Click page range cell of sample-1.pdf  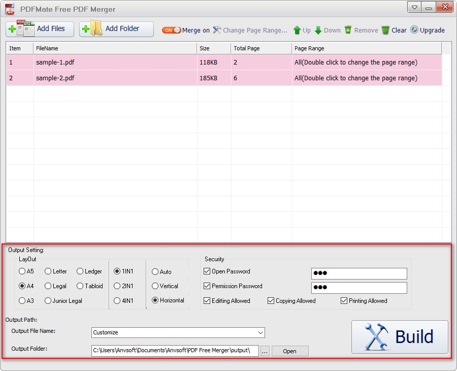[x=367, y=62]
